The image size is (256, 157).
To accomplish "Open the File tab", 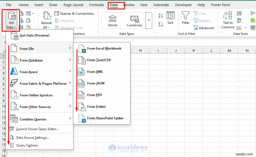I will click(x=9, y=5).
